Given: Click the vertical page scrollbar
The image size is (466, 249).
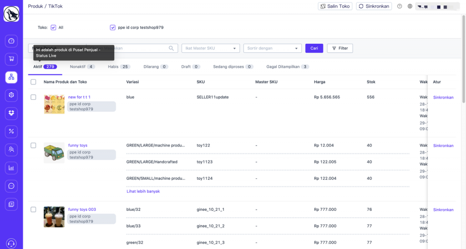Looking at the screenshot, I should 464,60.
